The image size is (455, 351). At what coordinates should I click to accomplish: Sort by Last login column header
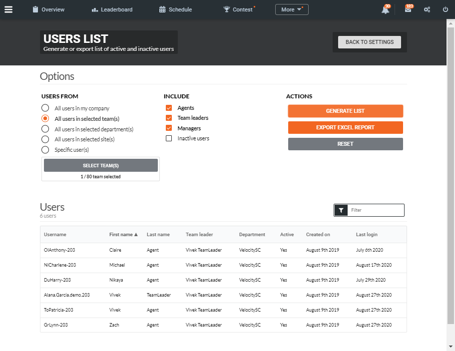click(x=367, y=234)
